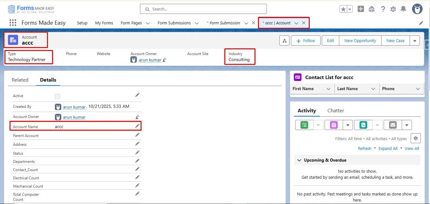The height and width of the screenshot is (204, 430).
Task: Open the Notifications bell
Action: (403, 9)
